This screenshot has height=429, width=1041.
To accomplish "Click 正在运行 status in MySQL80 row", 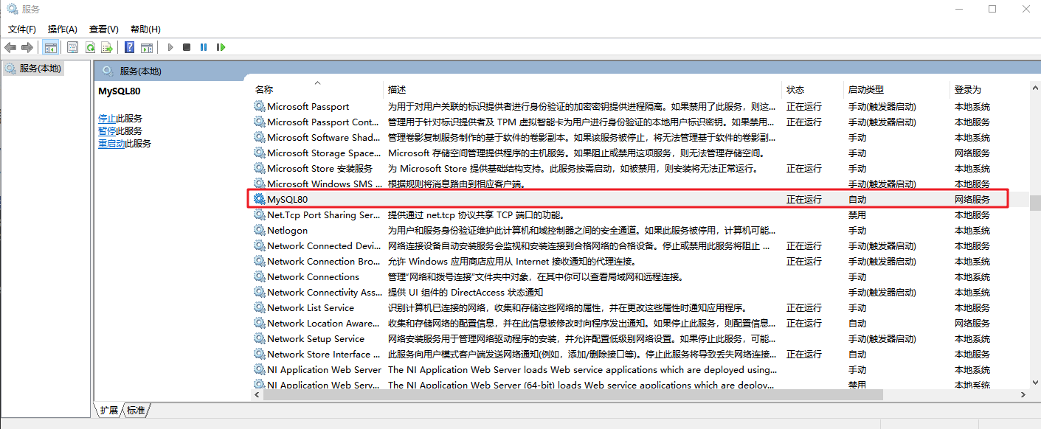I will [x=803, y=200].
